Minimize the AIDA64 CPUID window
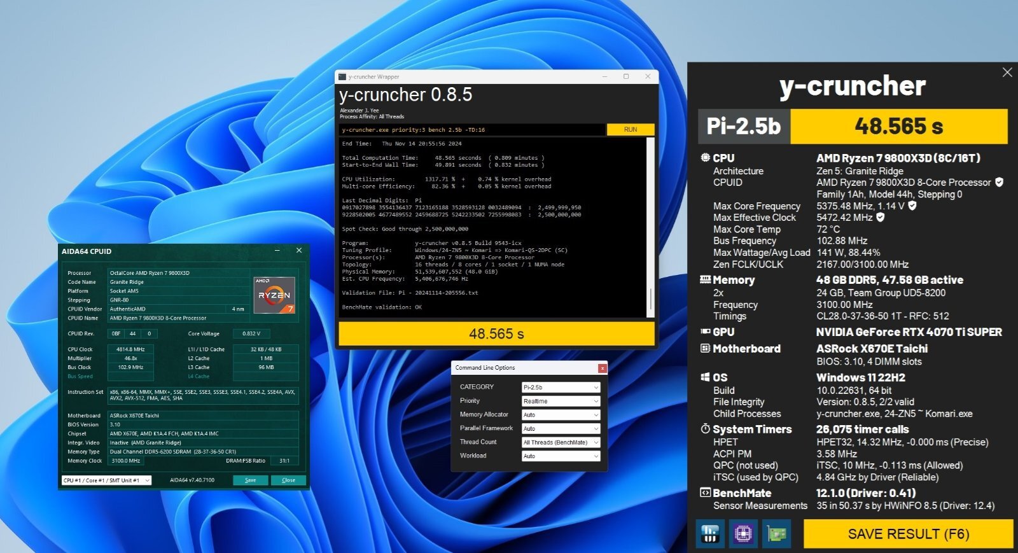This screenshot has width=1018, height=553. pos(277,251)
